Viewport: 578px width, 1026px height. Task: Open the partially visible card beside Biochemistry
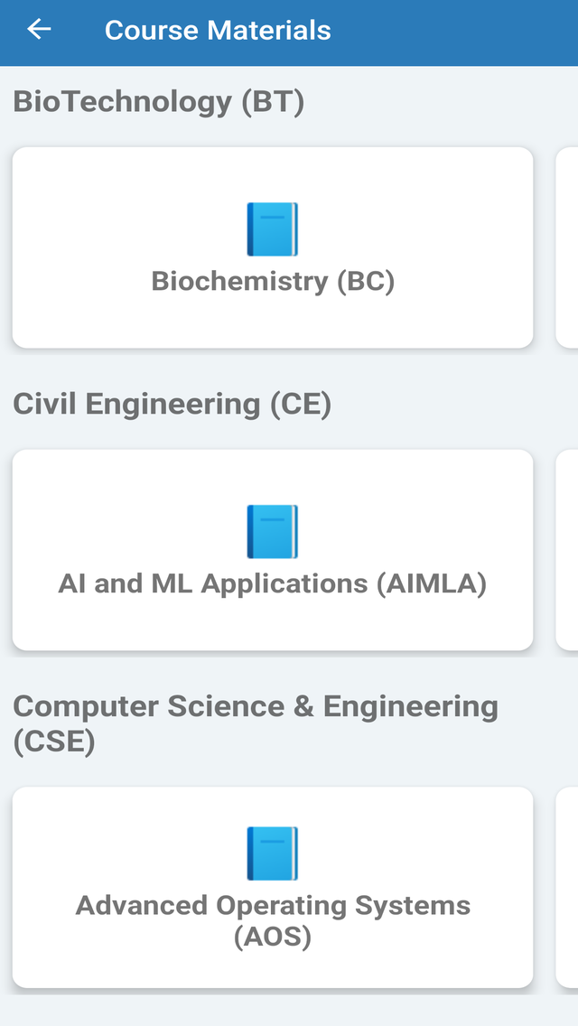point(569,247)
